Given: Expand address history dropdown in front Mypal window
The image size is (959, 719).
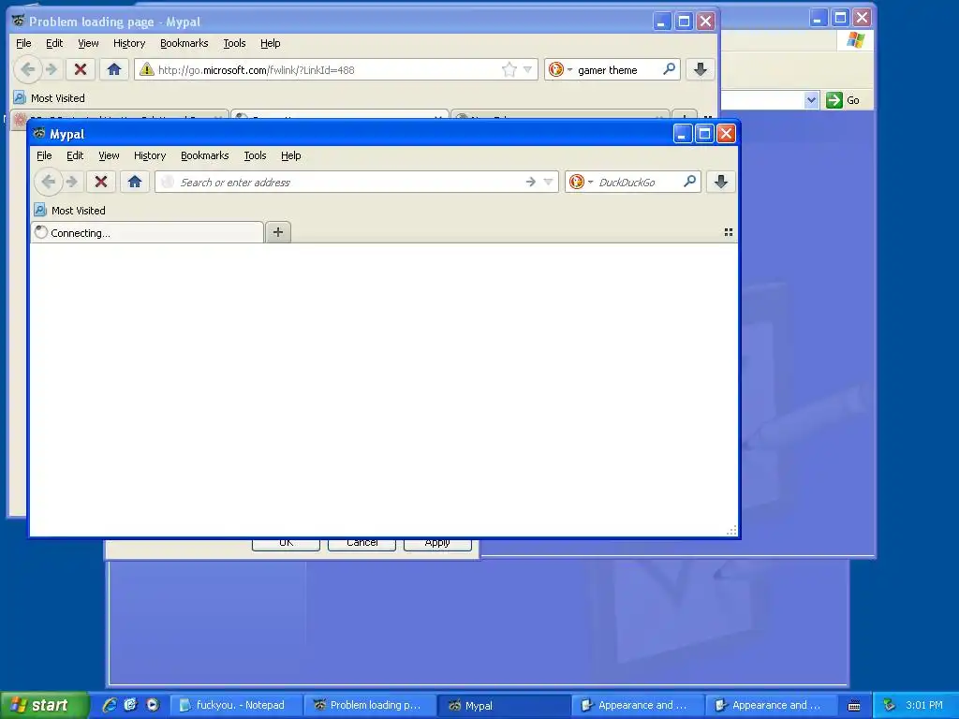Looking at the screenshot, I should 548,182.
